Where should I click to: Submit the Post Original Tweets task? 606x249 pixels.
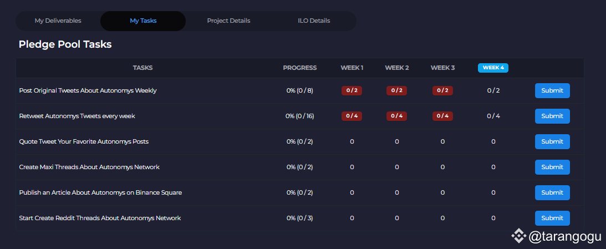coord(552,90)
